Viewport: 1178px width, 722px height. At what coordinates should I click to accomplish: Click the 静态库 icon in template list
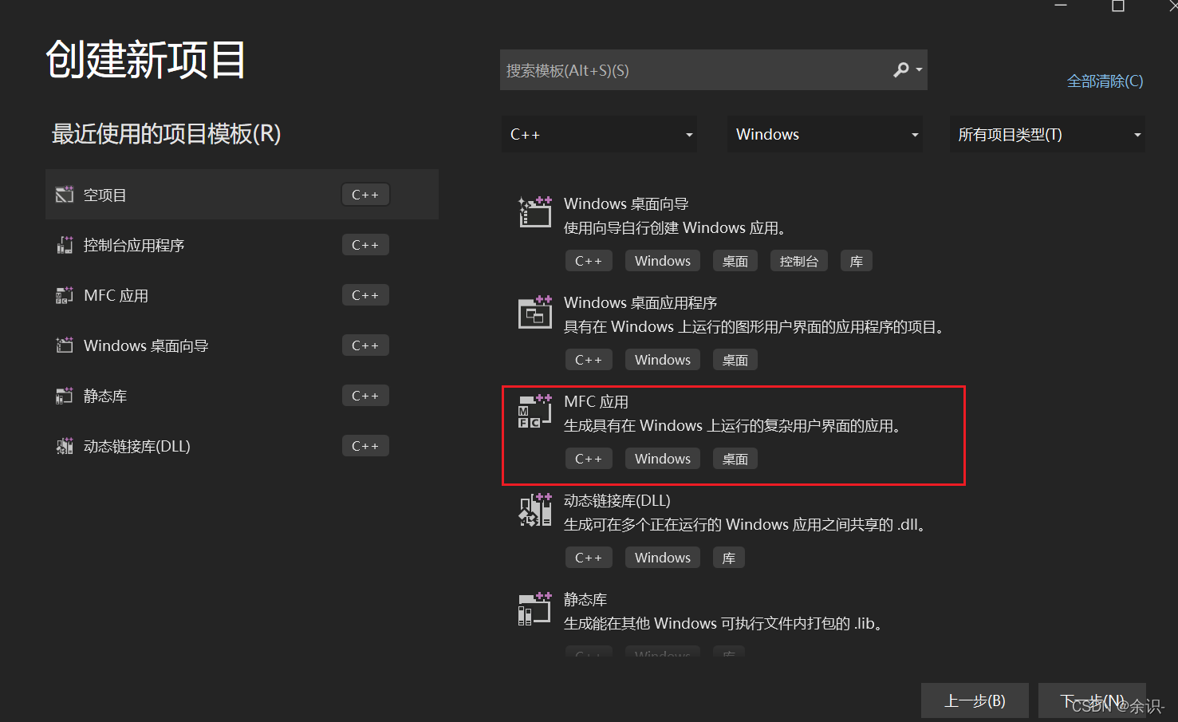pyautogui.click(x=535, y=608)
